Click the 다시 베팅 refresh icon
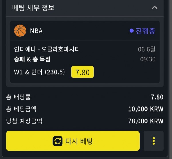The image size is (172, 159). 58,141
